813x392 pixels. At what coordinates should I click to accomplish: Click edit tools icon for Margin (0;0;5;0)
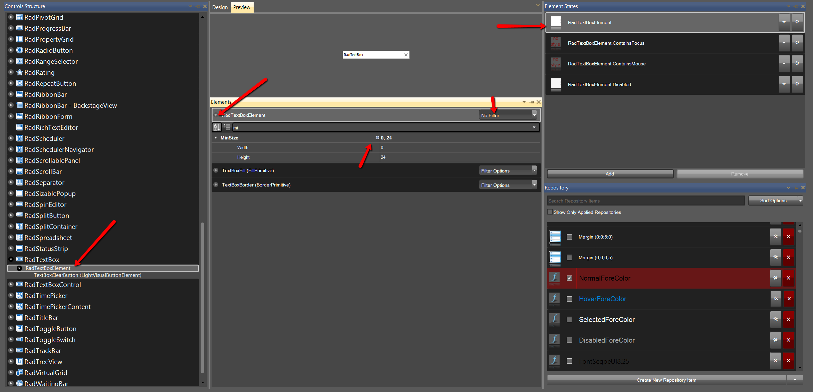(x=776, y=237)
